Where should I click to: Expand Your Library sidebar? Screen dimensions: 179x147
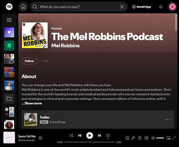(x=9, y=20)
